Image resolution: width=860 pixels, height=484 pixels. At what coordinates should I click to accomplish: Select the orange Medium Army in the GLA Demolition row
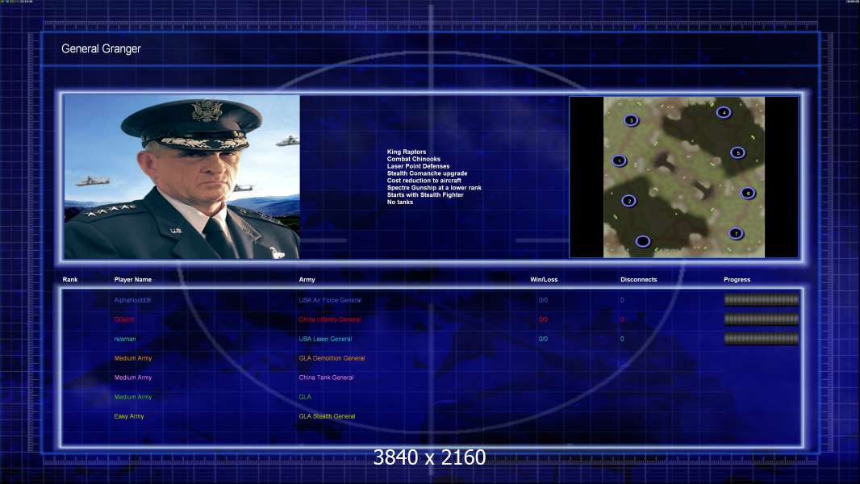click(x=133, y=358)
